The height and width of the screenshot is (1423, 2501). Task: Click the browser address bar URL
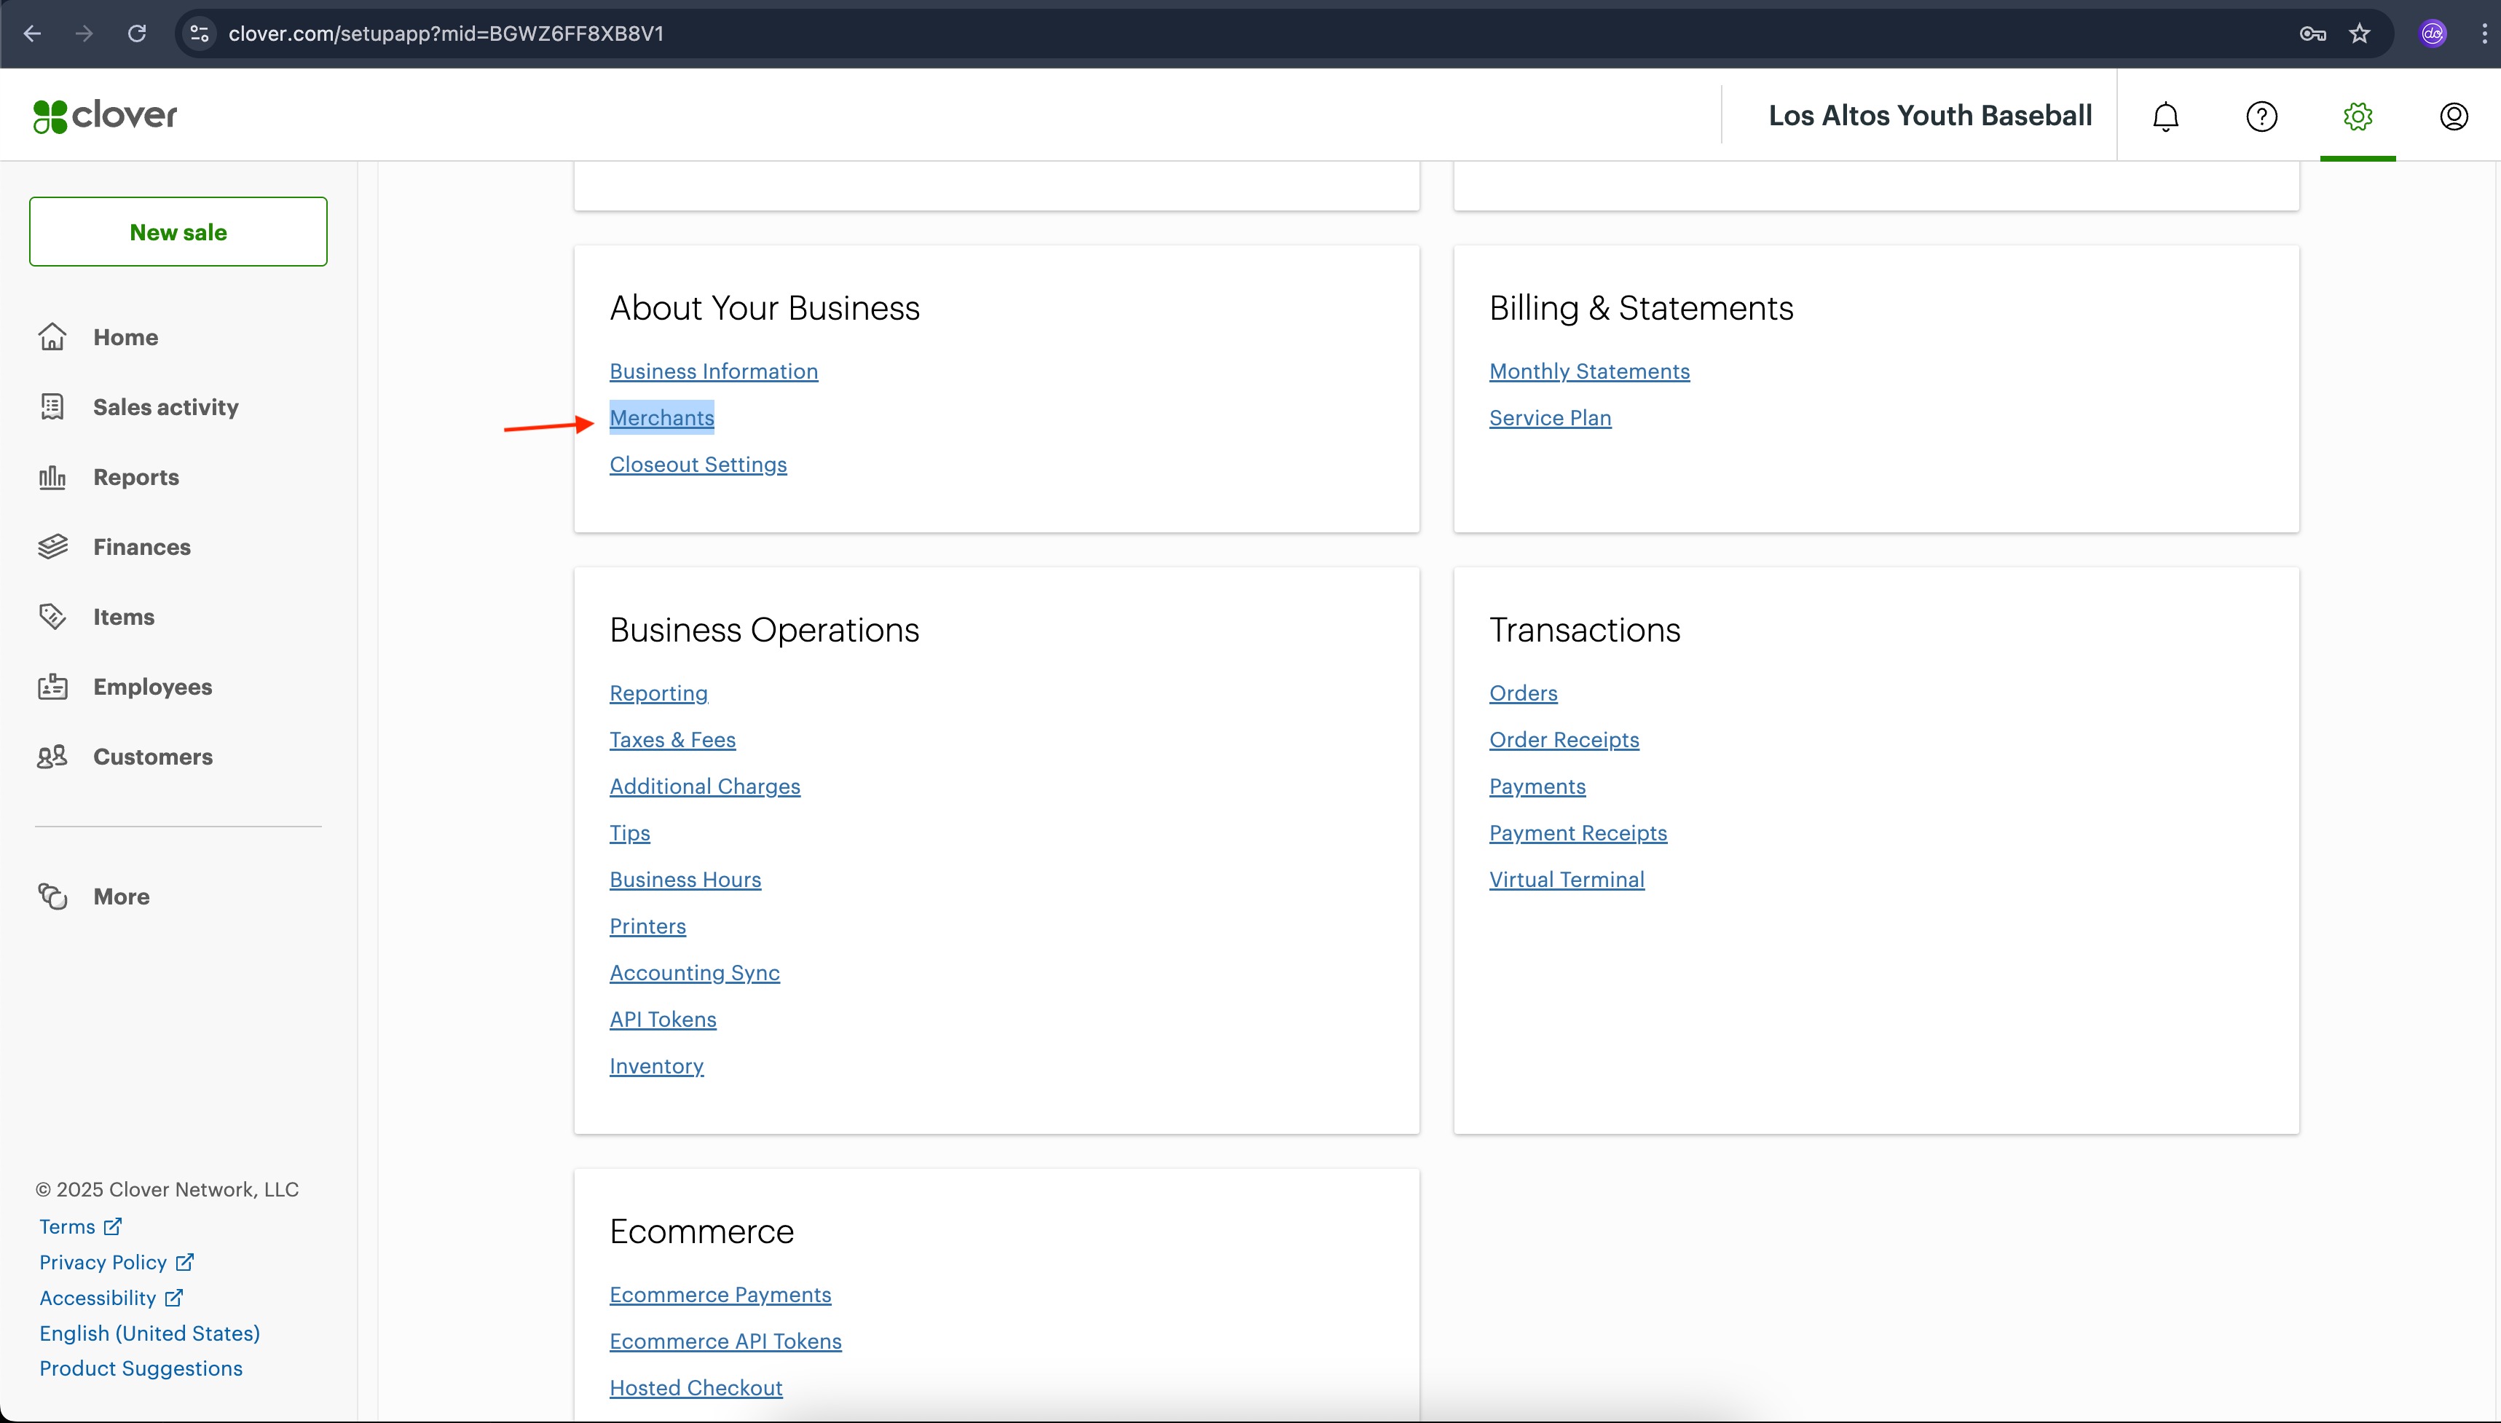point(446,34)
